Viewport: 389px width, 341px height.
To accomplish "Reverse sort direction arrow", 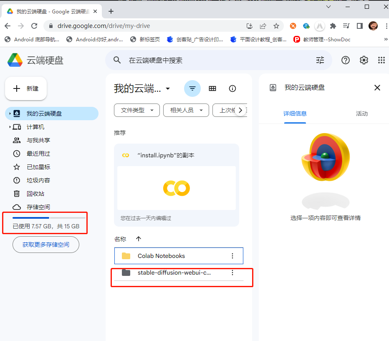I will click(139, 239).
